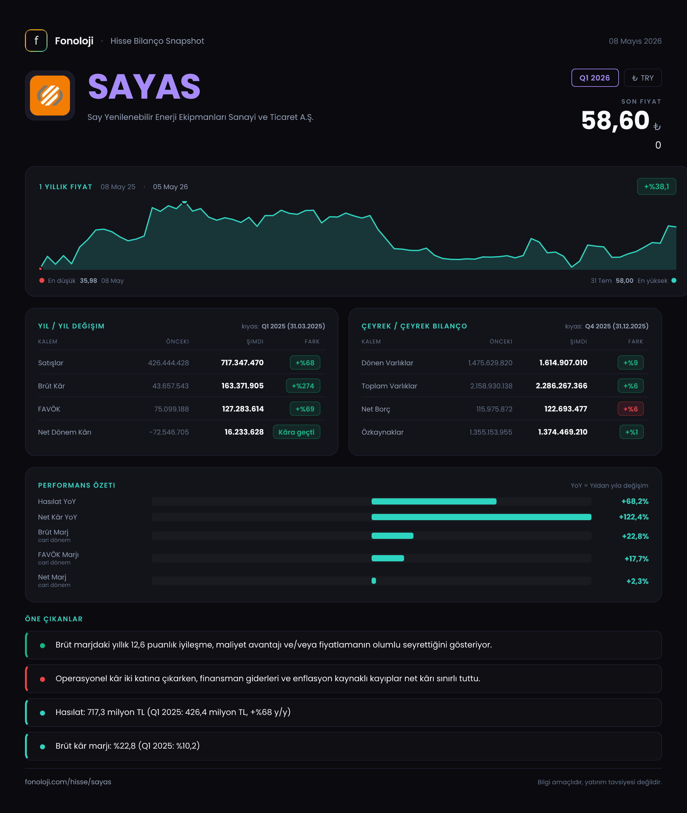Click the Net Kâr YoY progress bar
687x813 pixels.
click(x=371, y=517)
